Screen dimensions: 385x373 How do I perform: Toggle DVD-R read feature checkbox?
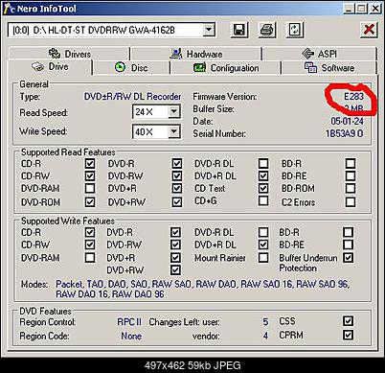pyautogui.click(x=177, y=164)
